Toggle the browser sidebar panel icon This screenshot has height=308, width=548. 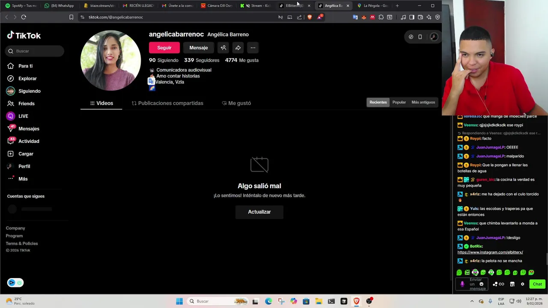(x=411, y=17)
